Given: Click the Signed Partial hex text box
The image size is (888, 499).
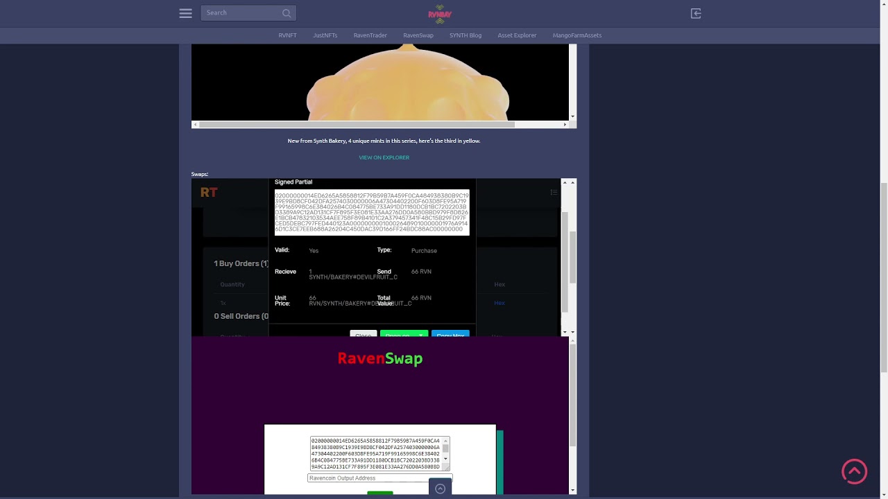Looking at the screenshot, I should (372, 212).
